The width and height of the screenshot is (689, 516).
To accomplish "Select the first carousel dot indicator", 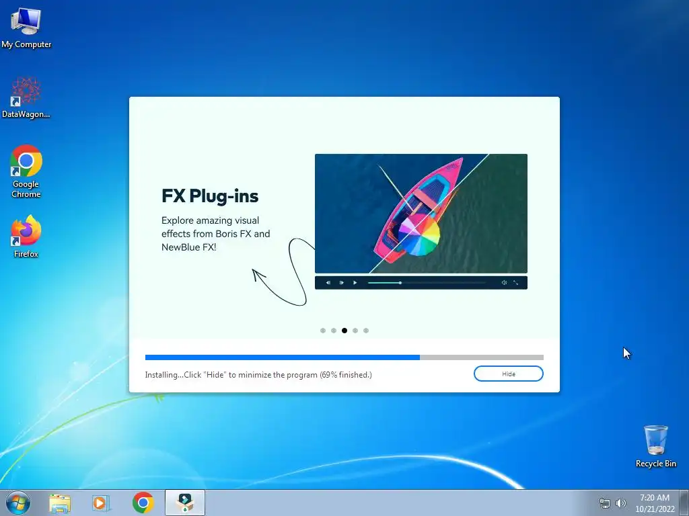I will click(323, 331).
